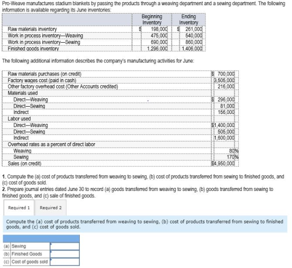
Task: Click the Ending Inventory column header
Action: [189, 20]
